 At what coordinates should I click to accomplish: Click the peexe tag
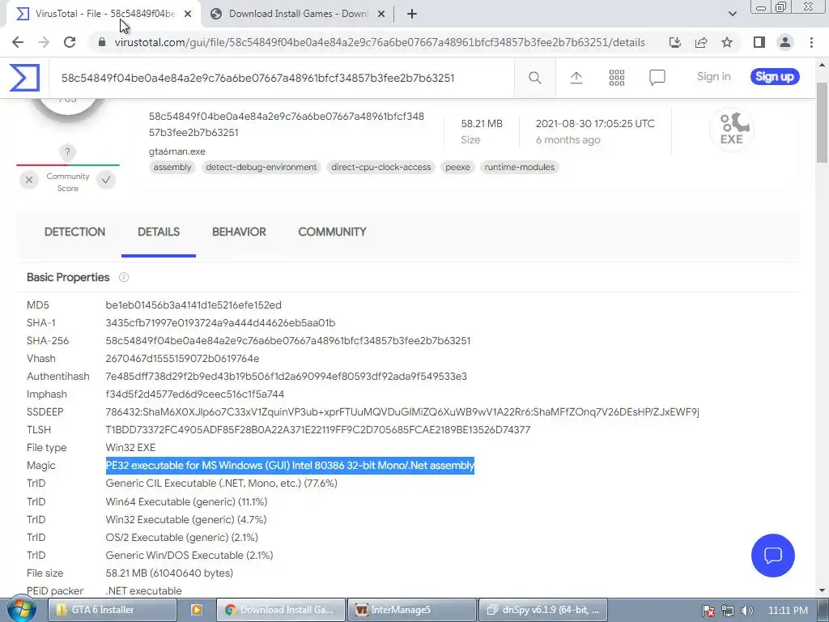(457, 167)
